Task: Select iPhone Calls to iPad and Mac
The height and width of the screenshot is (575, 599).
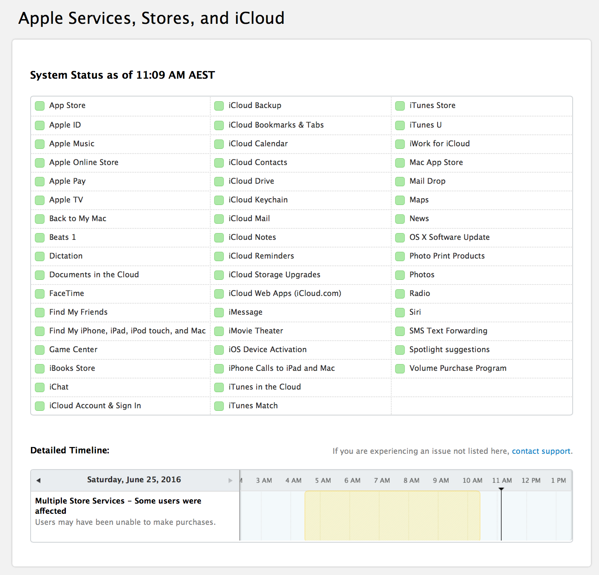Action: coord(282,368)
